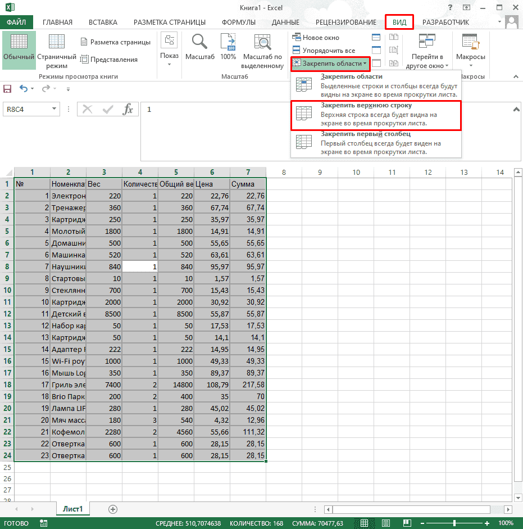Image resolution: width=523 pixels, height=529 pixels.
Task: Switch to the РАЗРАБОТЧИК tab
Action: pyautogui.click(x=445, y=22)
